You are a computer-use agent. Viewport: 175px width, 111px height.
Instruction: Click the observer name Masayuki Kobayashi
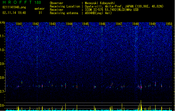click(x=100, y=3)
